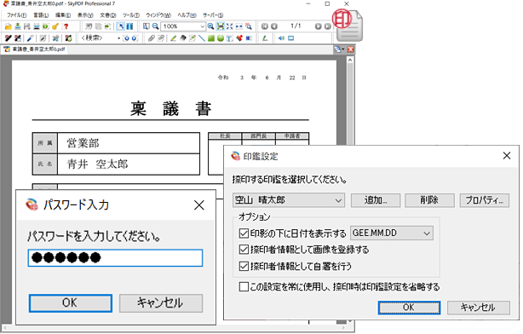Click 追加 button in seal settings

pos(376,200)
